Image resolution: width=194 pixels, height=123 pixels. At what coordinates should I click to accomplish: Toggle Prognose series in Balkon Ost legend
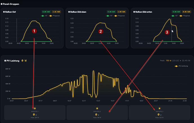[54, 16]
